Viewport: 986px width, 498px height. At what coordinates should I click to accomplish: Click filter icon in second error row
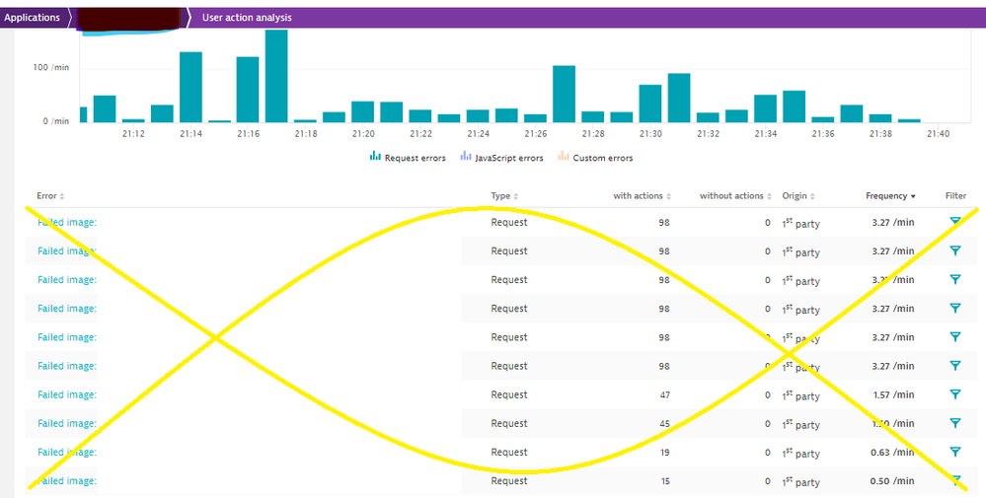(954, 251)
